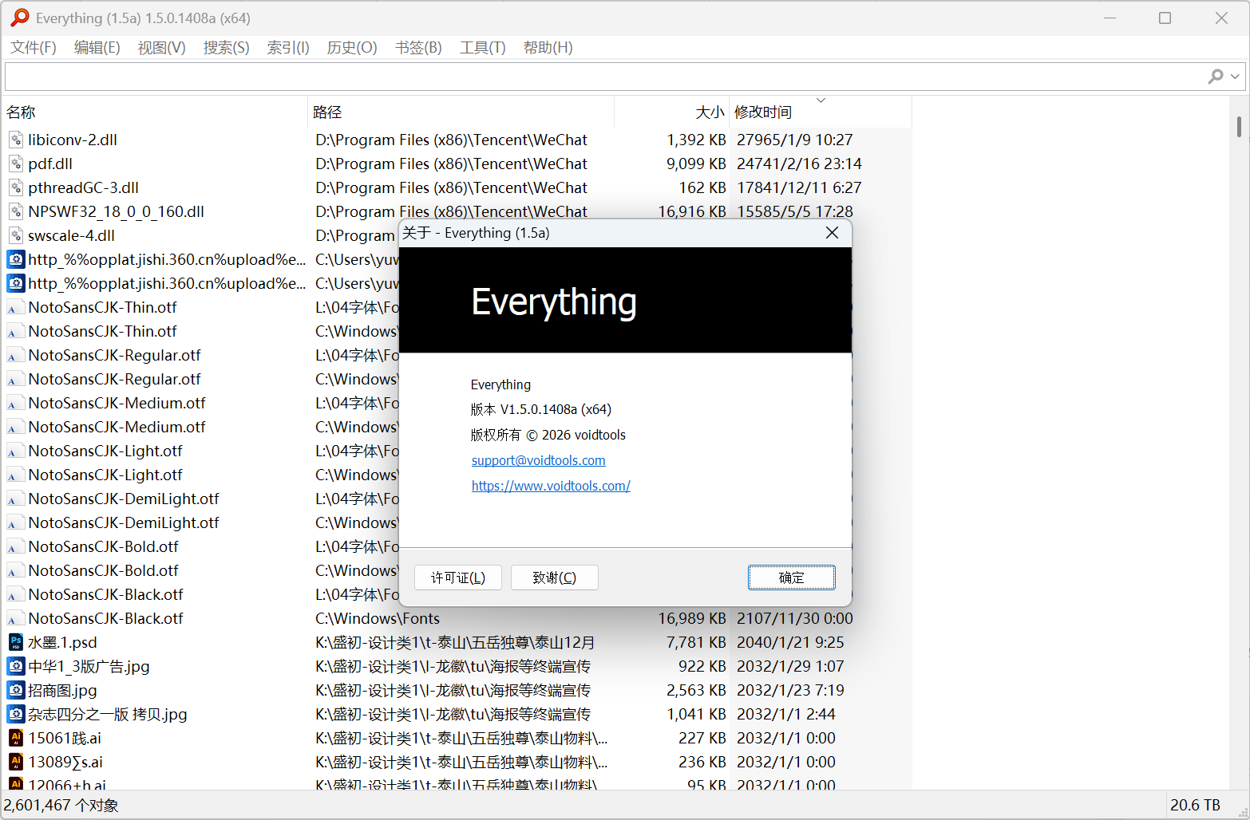
Task: Click the pdf.dll file icon
Action: pos(16,164)
